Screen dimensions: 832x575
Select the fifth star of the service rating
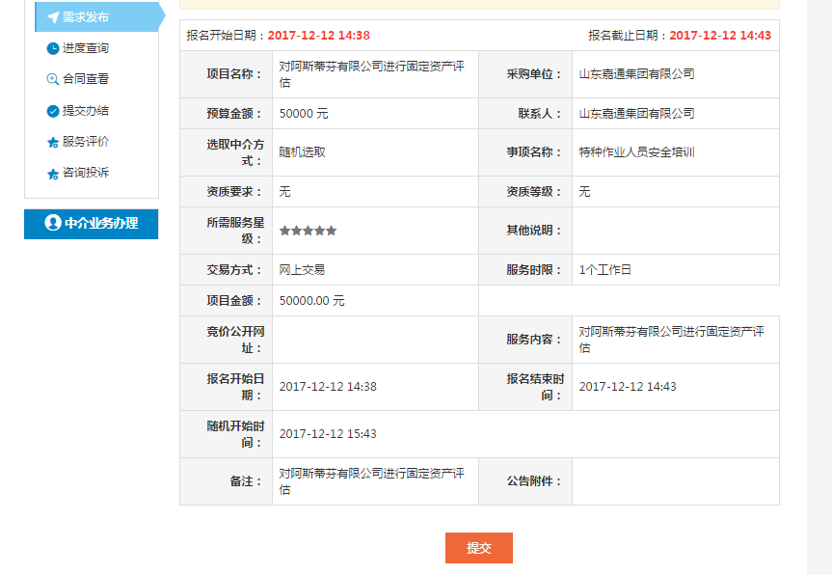pos(332,231)
